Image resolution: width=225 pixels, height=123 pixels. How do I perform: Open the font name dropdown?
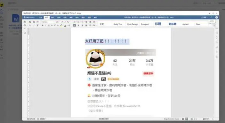tap(48, 22)
